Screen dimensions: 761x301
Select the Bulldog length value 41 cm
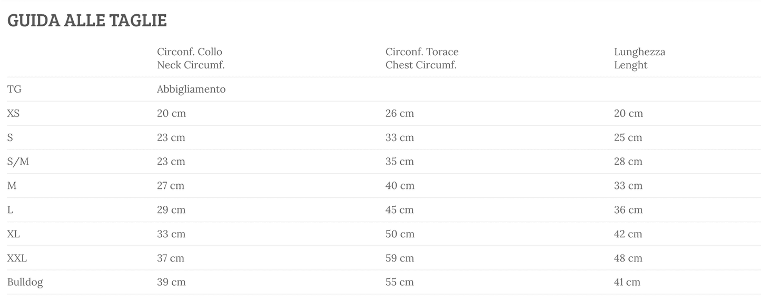(627, 282)
